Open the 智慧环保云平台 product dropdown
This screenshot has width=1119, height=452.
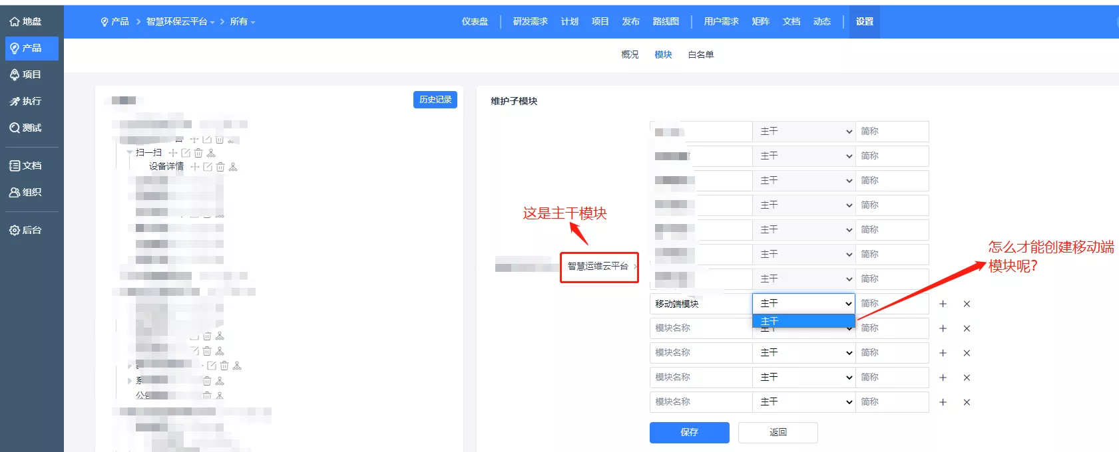(x=180, y=22)
